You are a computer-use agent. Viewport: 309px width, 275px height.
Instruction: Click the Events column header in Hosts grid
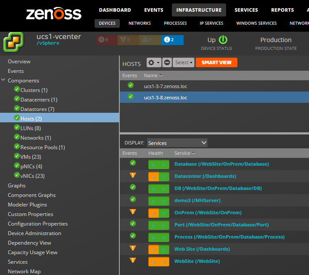(x=129, y=75)
